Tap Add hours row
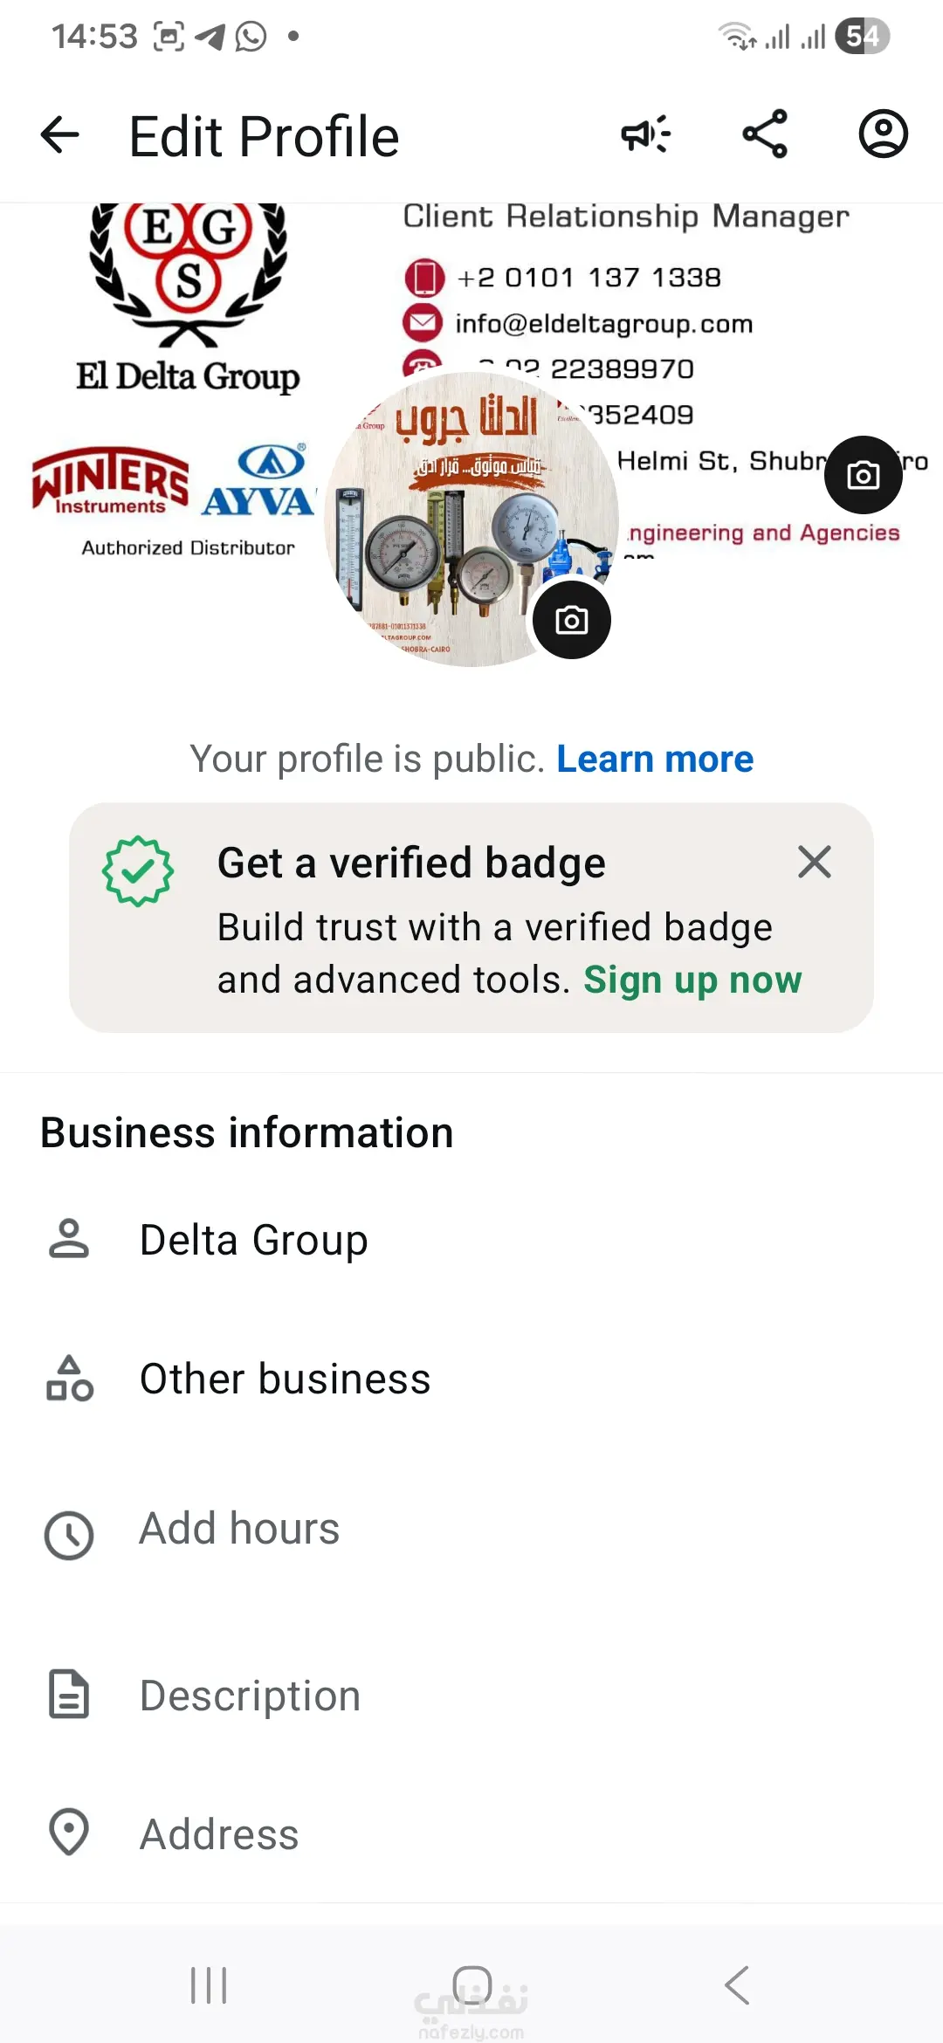943x2043 pixels. 239,1529
